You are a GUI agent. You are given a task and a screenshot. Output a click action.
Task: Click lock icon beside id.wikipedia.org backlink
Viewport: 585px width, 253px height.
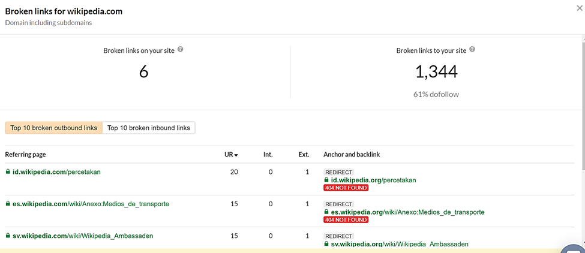pyautogui.click(x=326, y=180)
